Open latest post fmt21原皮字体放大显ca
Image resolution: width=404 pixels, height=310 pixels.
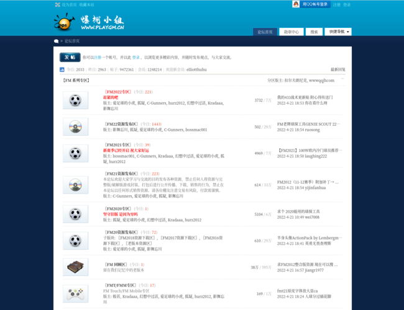[x=297, y=291]
